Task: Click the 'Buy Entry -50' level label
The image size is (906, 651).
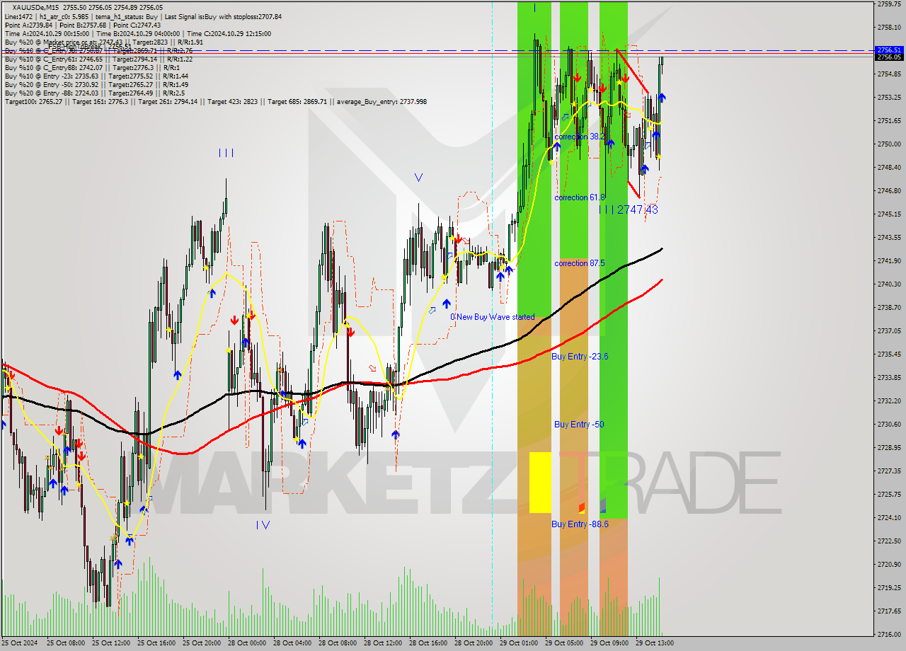Action: coord(579,425)
